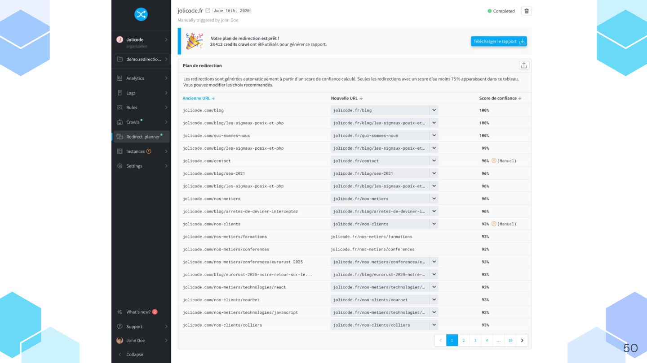Open the Support menu

[142, 327]
